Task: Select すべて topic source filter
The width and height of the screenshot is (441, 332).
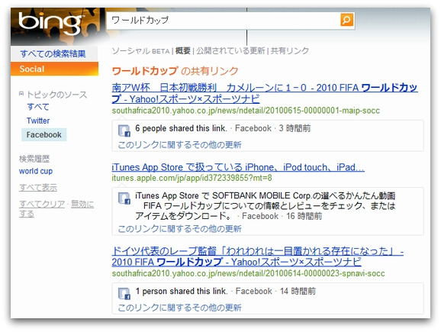Action: pos(38,107)
